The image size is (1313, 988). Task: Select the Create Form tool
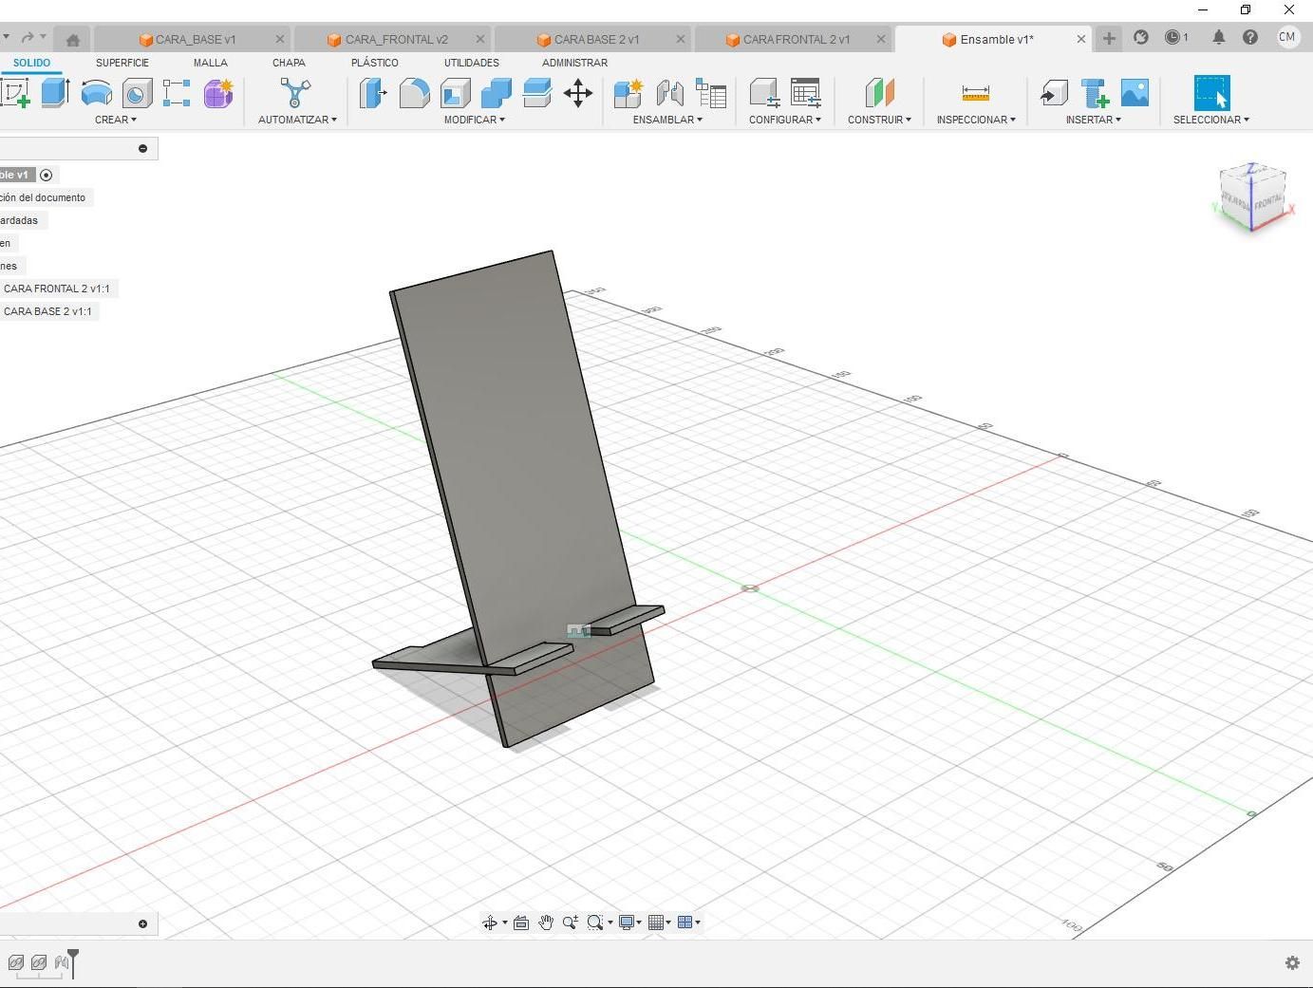[218, 93]
